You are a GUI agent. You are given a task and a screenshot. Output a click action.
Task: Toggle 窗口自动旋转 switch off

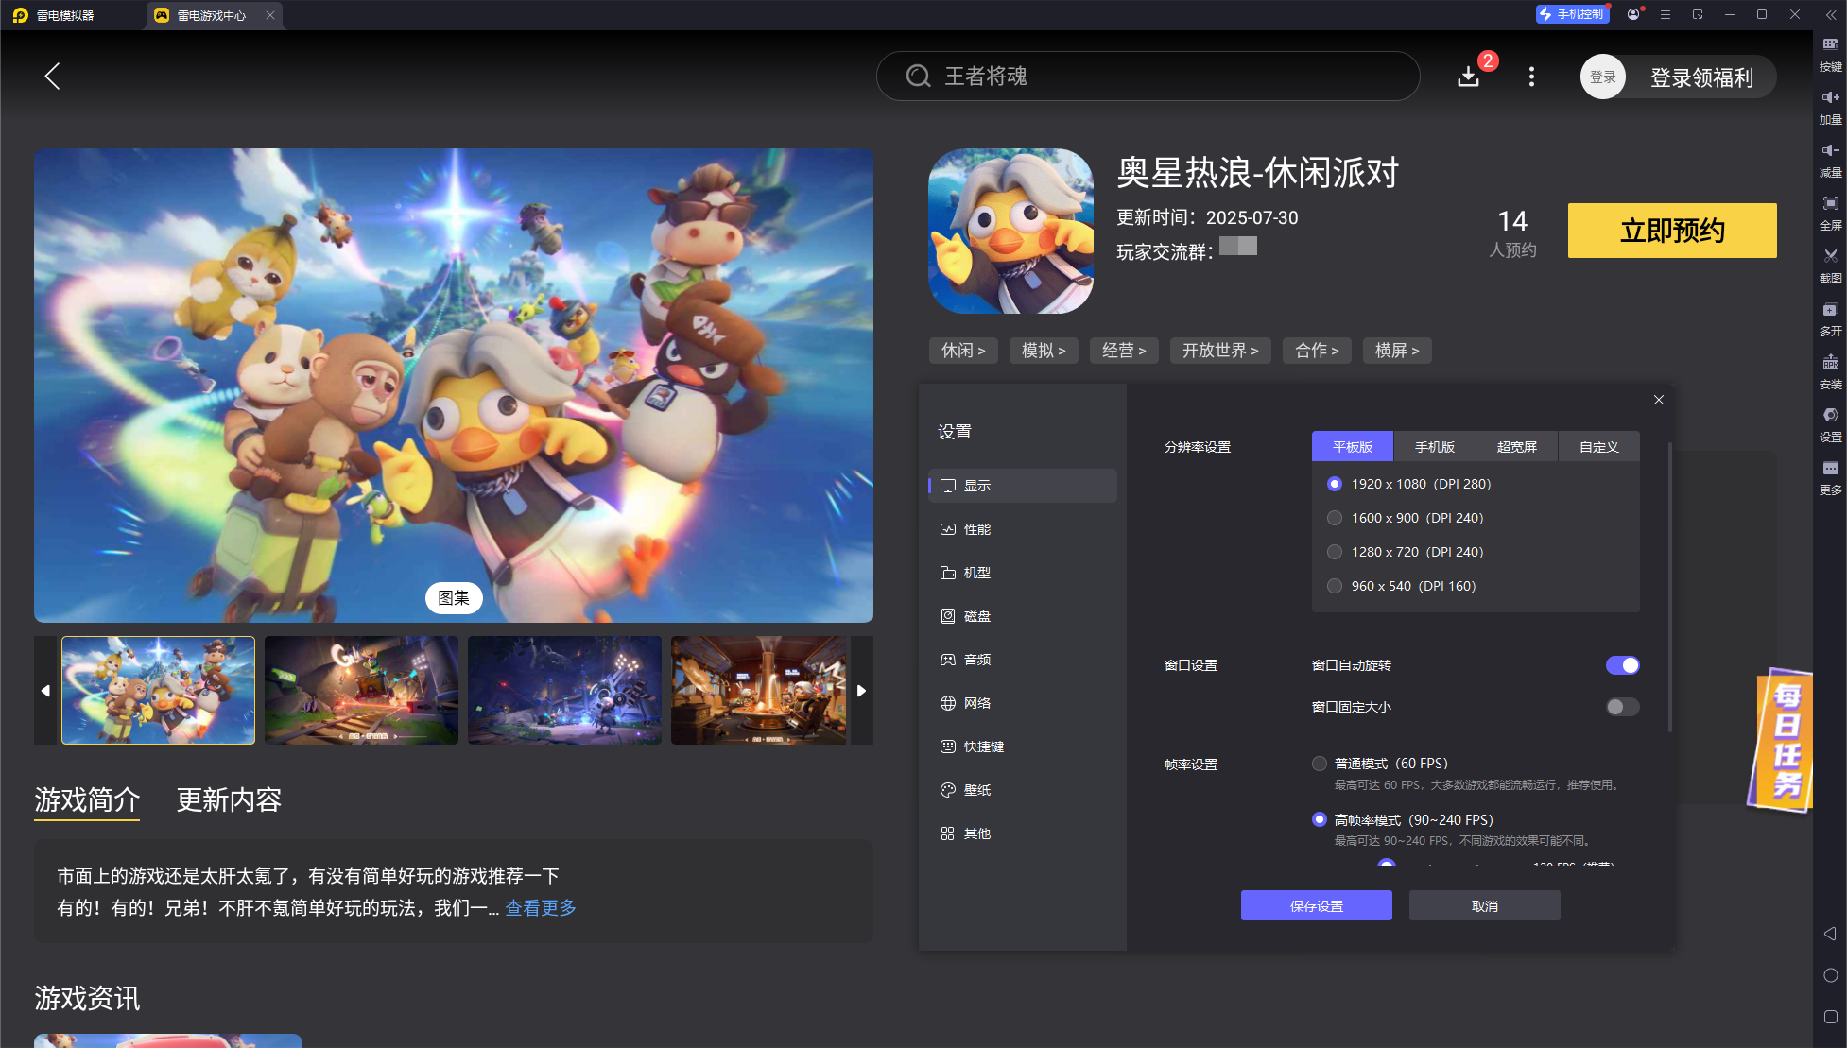[x=1622, y=665]
